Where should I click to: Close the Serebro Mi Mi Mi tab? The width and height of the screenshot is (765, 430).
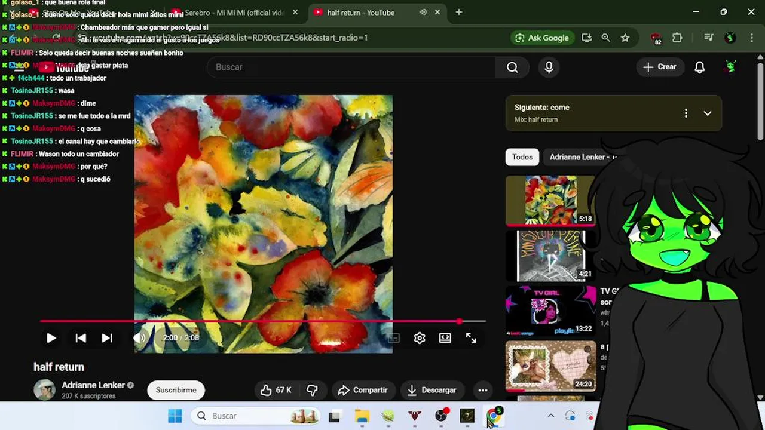295,12
